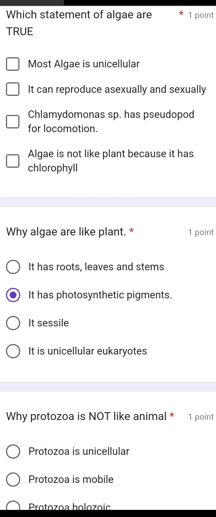
Task: Select 'It has roots, leaves and stems'
Action: coord(13,267)
